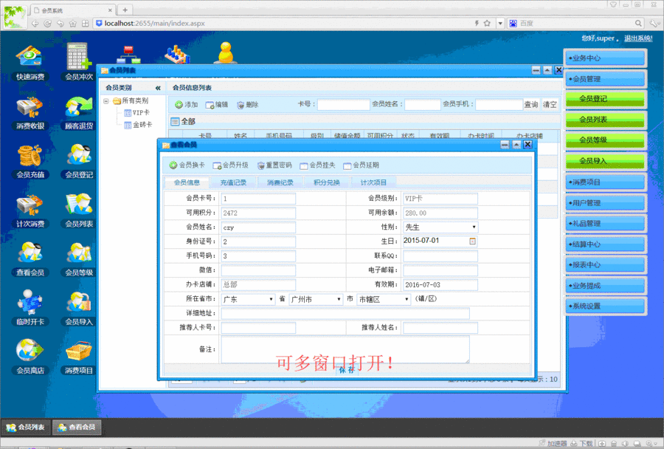Open the 消费收银 desktop icon
Image resolution: width=664 pixels, height=449 pixels.
point(30,113)
